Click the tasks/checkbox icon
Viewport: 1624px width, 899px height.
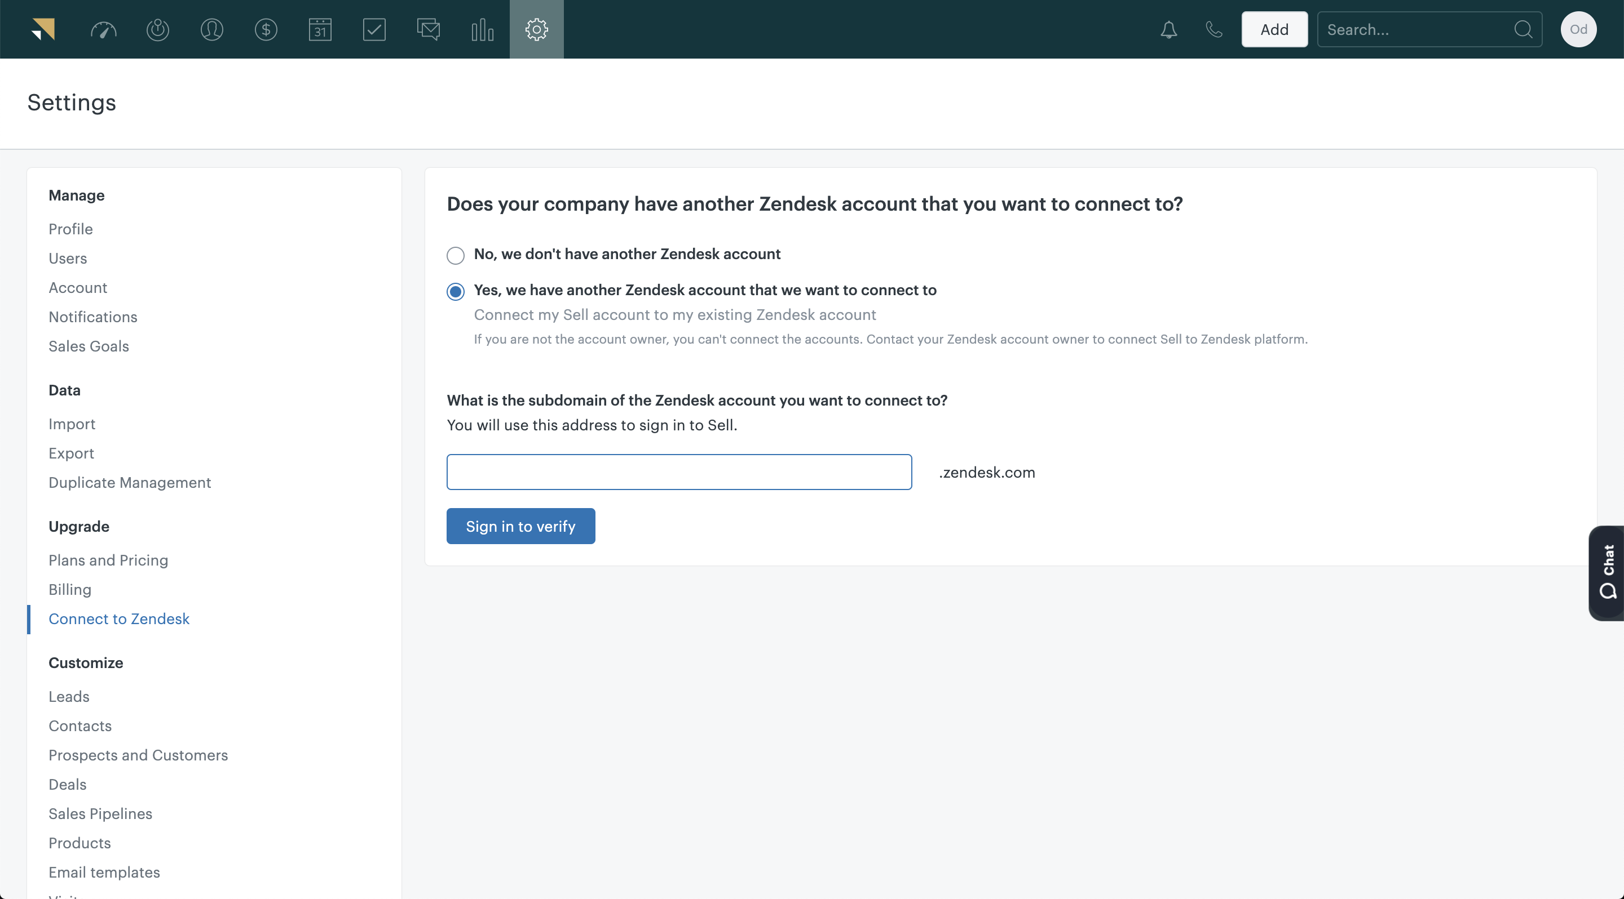[x=373, y=29]
